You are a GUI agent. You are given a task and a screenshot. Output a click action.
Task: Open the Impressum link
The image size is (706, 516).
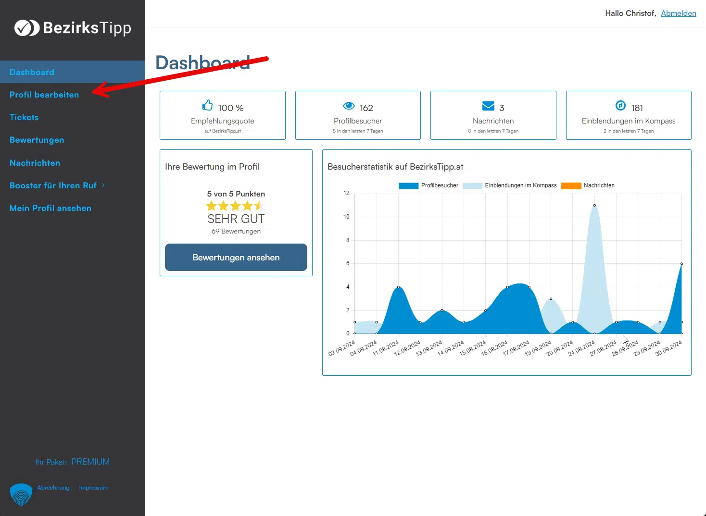[93, 488]
